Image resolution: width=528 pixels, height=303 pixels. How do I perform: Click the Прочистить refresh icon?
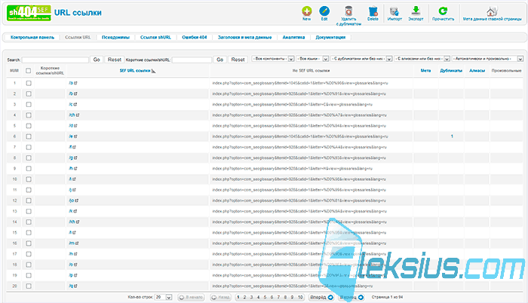tap(443, 11)
